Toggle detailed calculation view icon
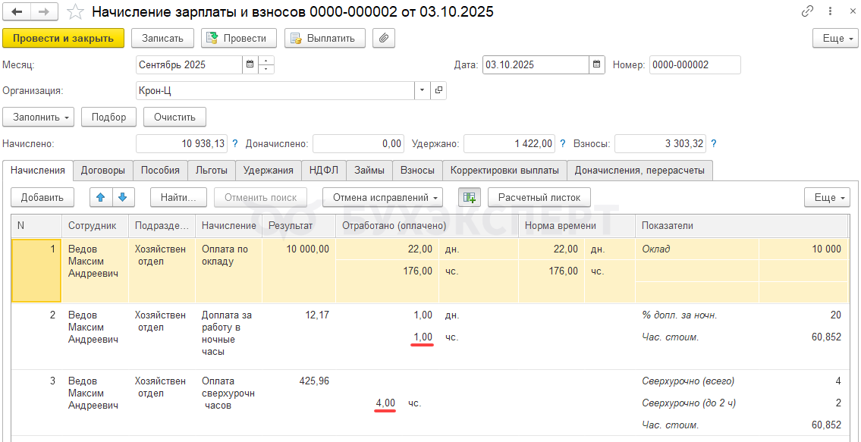The height and width of the screenshot is (442, 861). click(x=469, y=197)
